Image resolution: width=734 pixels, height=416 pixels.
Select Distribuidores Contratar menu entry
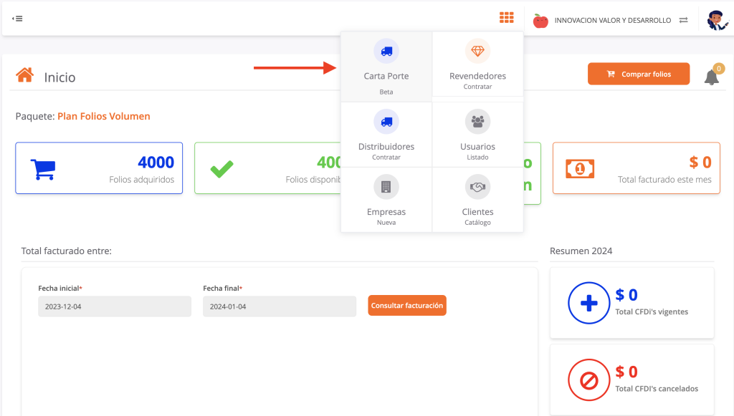(x=386, y=135)
